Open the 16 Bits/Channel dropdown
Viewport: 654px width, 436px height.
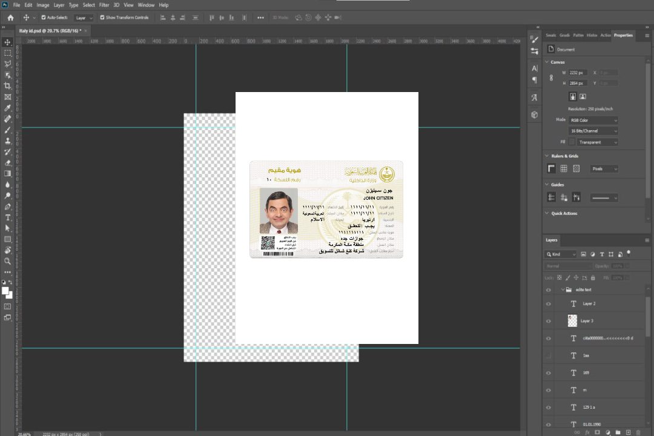point(593,131)
